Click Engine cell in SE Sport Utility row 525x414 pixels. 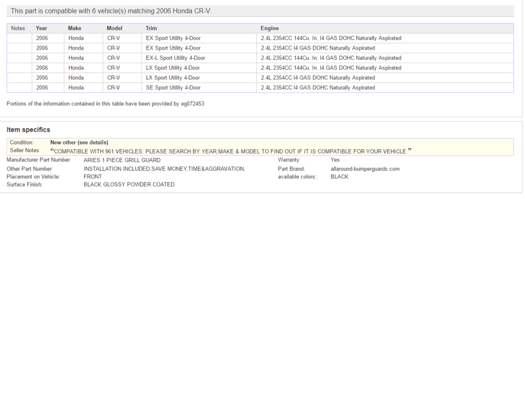click(385, 88)
